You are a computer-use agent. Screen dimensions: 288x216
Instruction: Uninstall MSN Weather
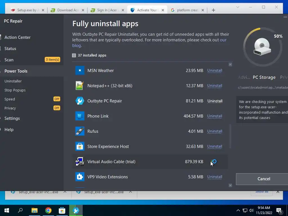tap(215, 71)
